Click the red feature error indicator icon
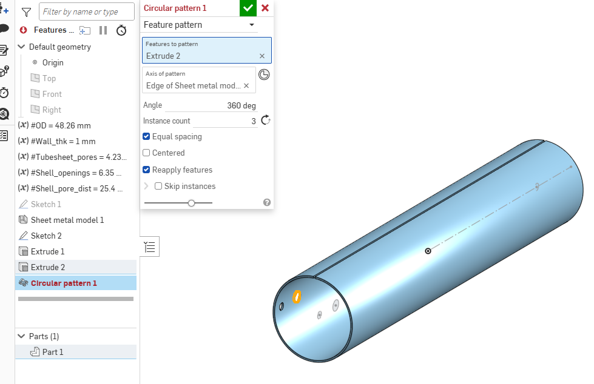Viewport: 594px width, 384px height. tap(24, 30)
